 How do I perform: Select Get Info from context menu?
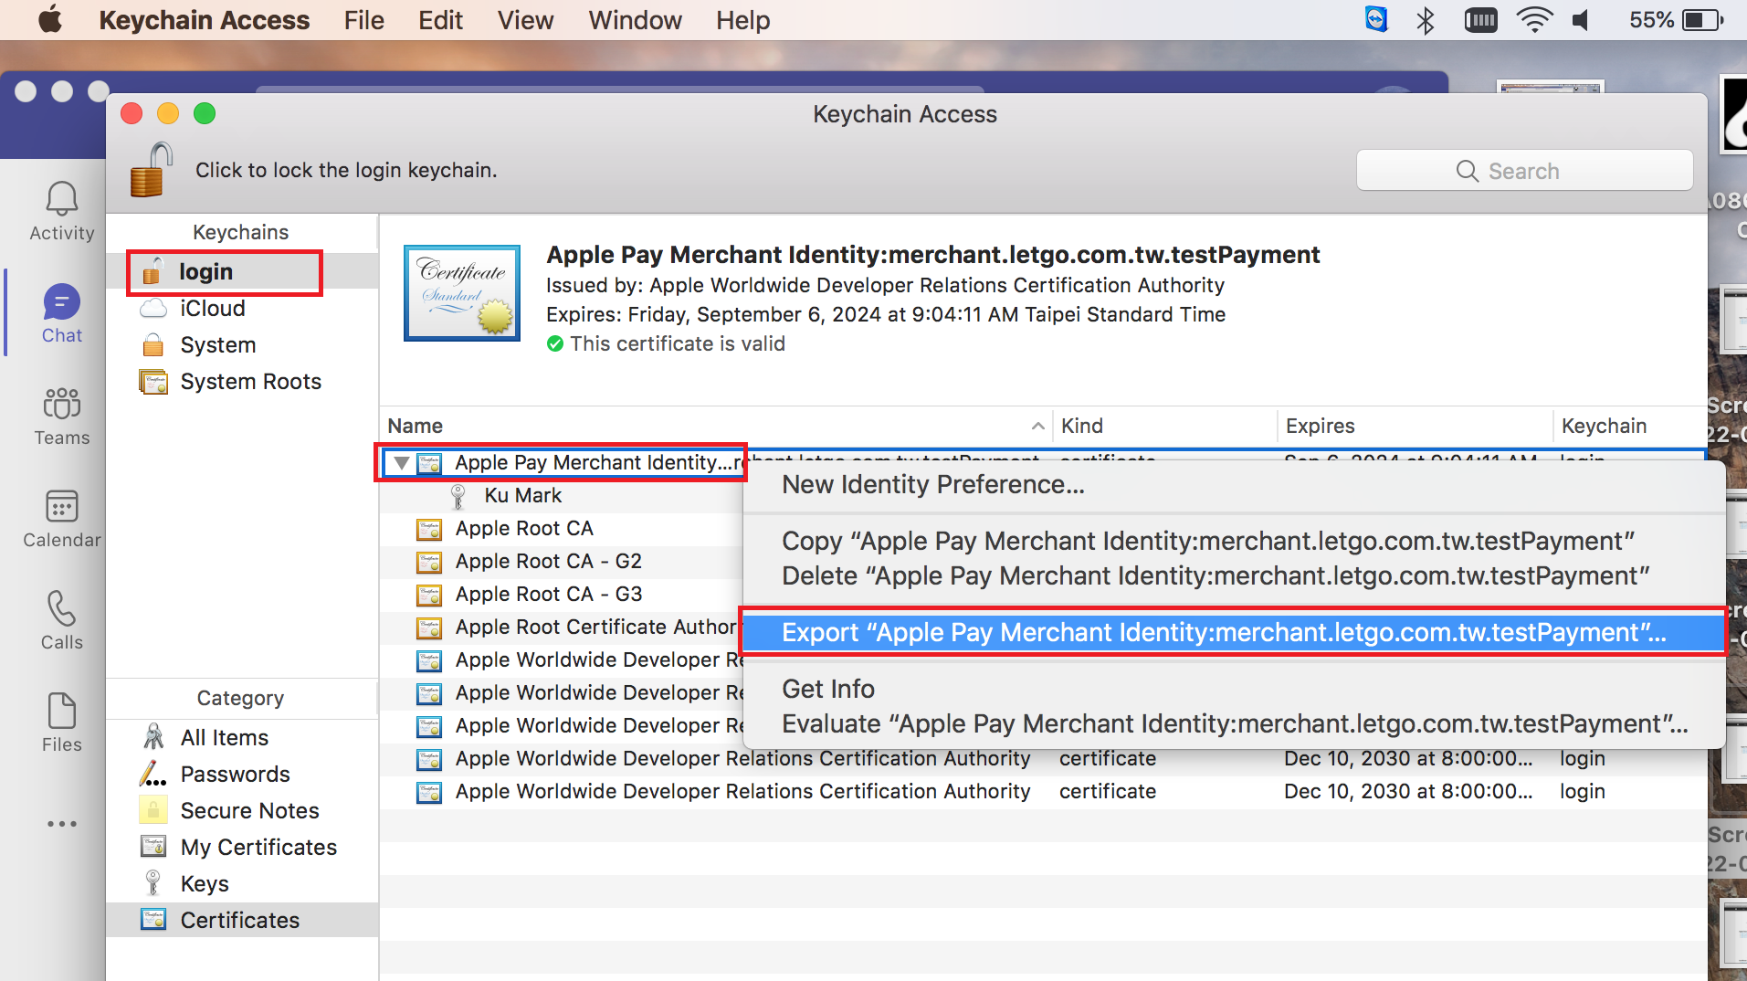828,689
